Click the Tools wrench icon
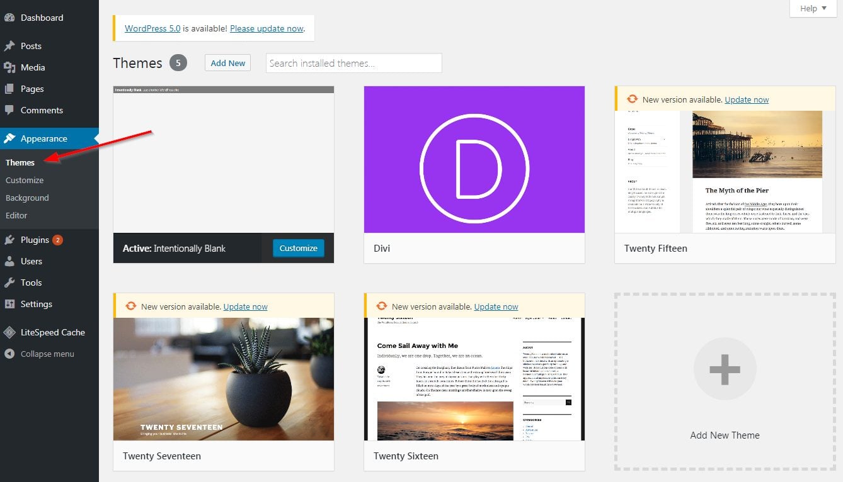843x482 pixels. 9,283
